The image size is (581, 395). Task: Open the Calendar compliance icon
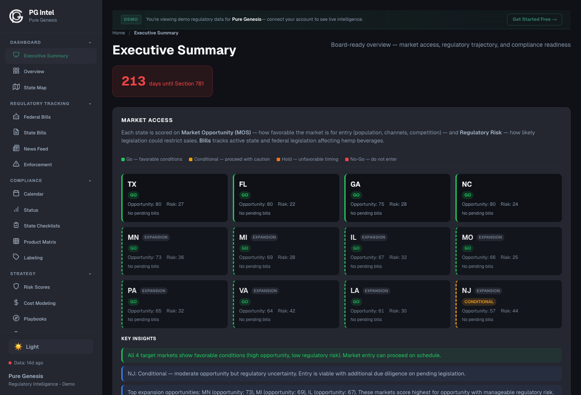pos(15,194)
